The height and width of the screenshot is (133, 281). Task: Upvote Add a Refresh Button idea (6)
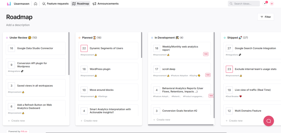pyautogui.click(x=12, y=106)
